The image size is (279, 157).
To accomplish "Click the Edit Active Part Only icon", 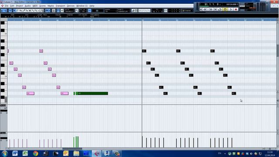I will pyautogui.click(x=62, y=10).
